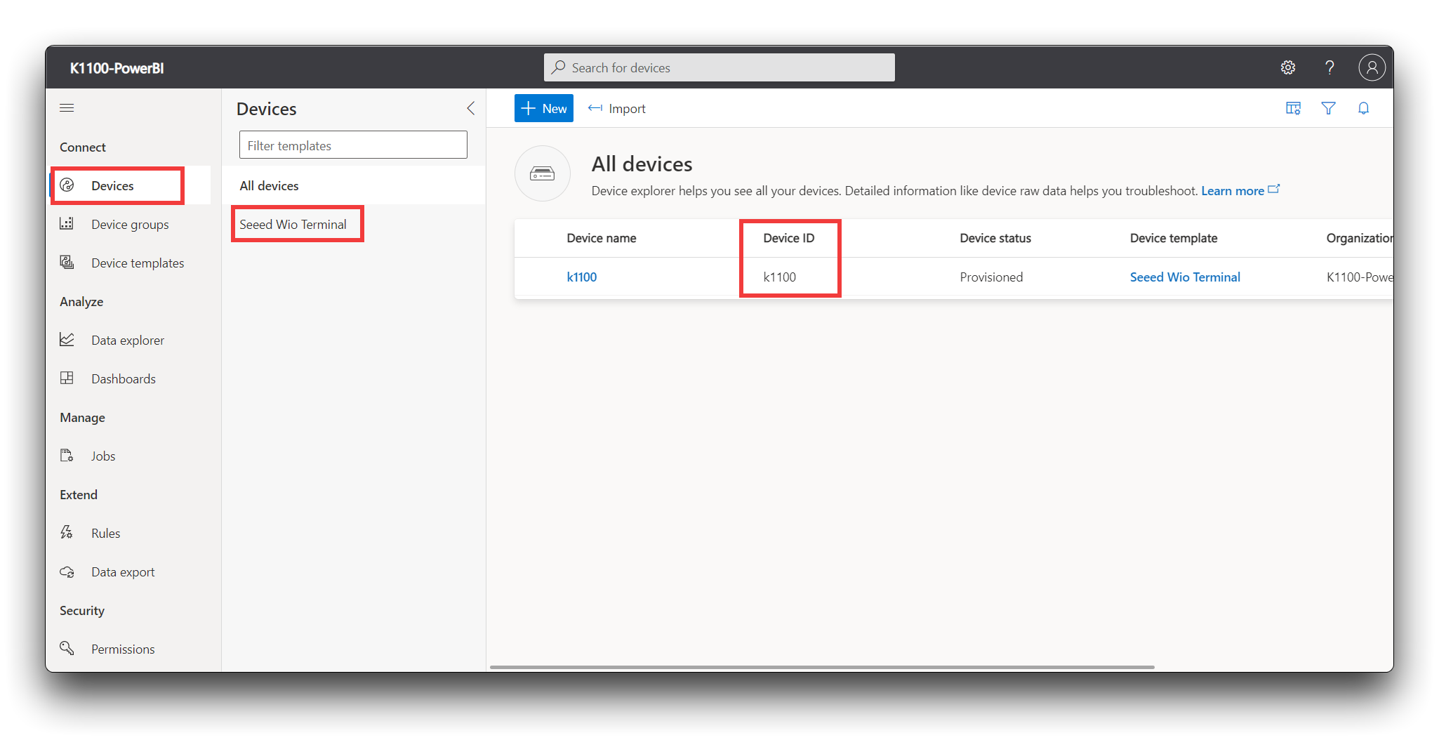Click the Device template column header

tap(1174, 238)
